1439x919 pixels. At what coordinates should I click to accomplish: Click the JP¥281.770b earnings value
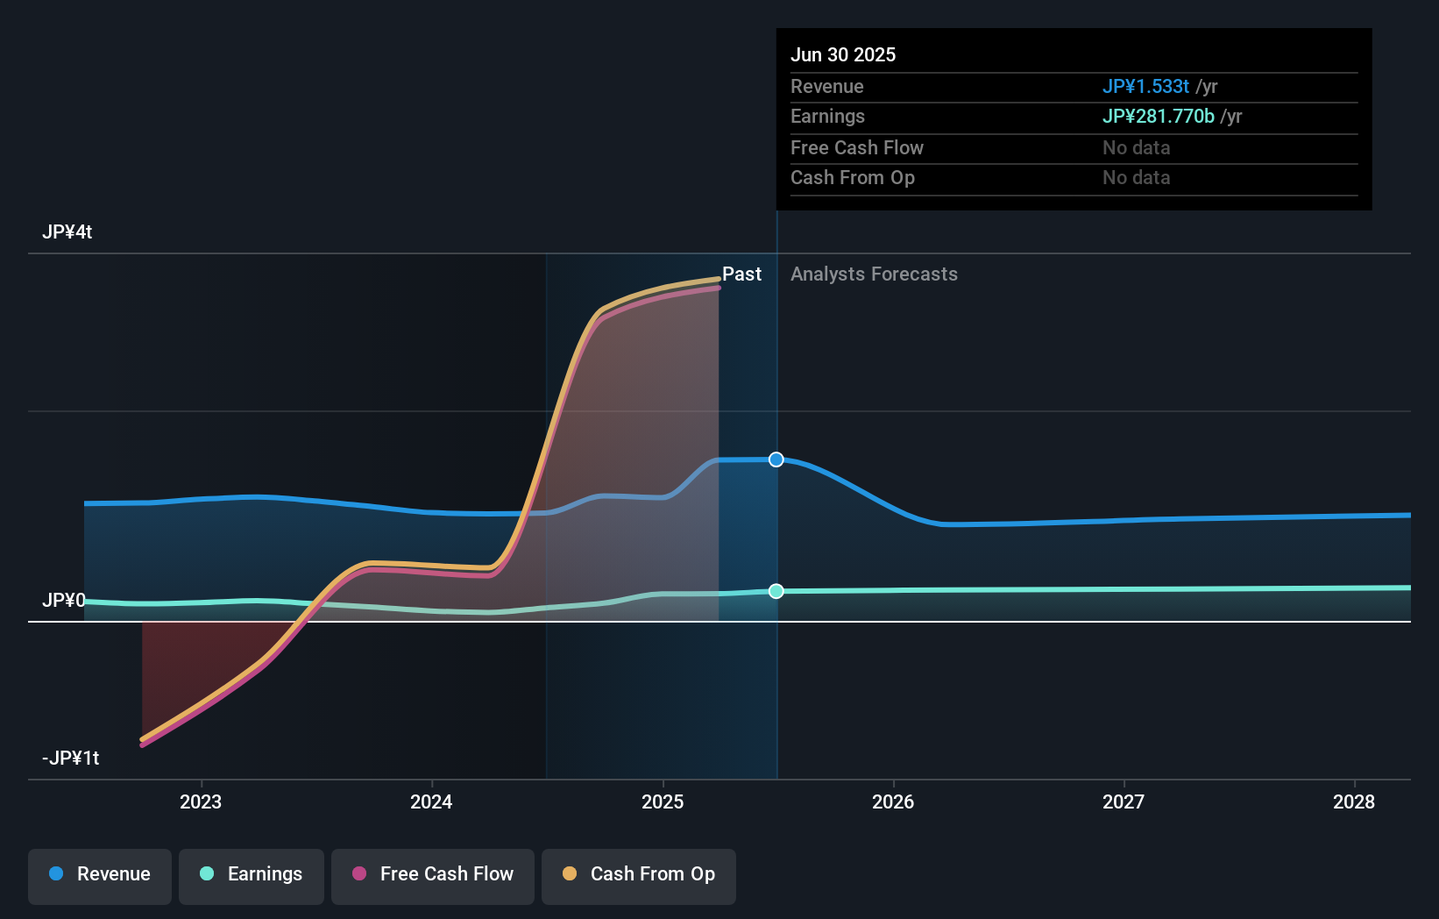pos(1158,116)
